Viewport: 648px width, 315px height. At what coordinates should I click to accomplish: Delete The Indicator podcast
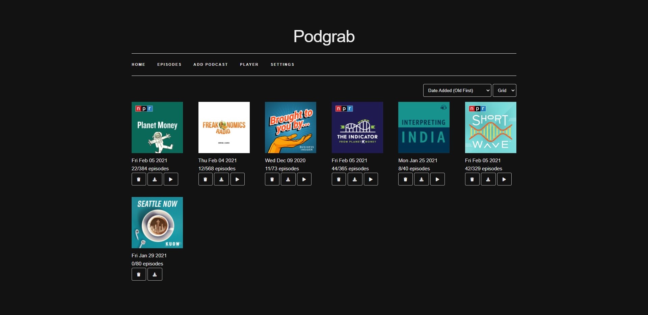click(339, 179)
